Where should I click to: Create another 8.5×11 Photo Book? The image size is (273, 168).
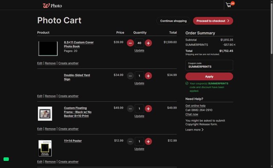[68, 63]
